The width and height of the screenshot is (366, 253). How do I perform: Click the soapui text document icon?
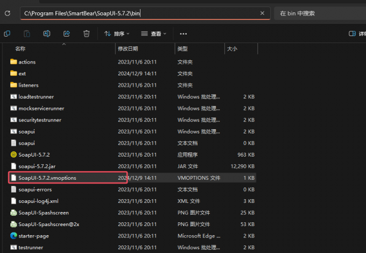(x=13, y=143)
